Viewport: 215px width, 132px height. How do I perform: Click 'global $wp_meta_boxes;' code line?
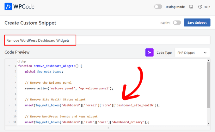(x=44, y=72)
